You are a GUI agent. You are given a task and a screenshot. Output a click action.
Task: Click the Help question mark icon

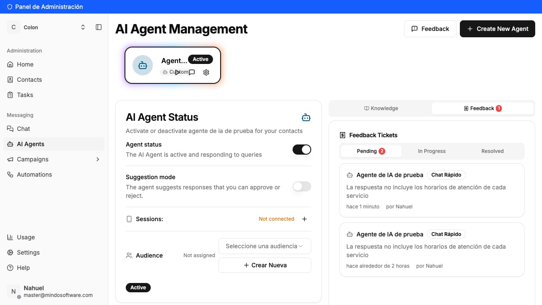(x=10, y=268)
